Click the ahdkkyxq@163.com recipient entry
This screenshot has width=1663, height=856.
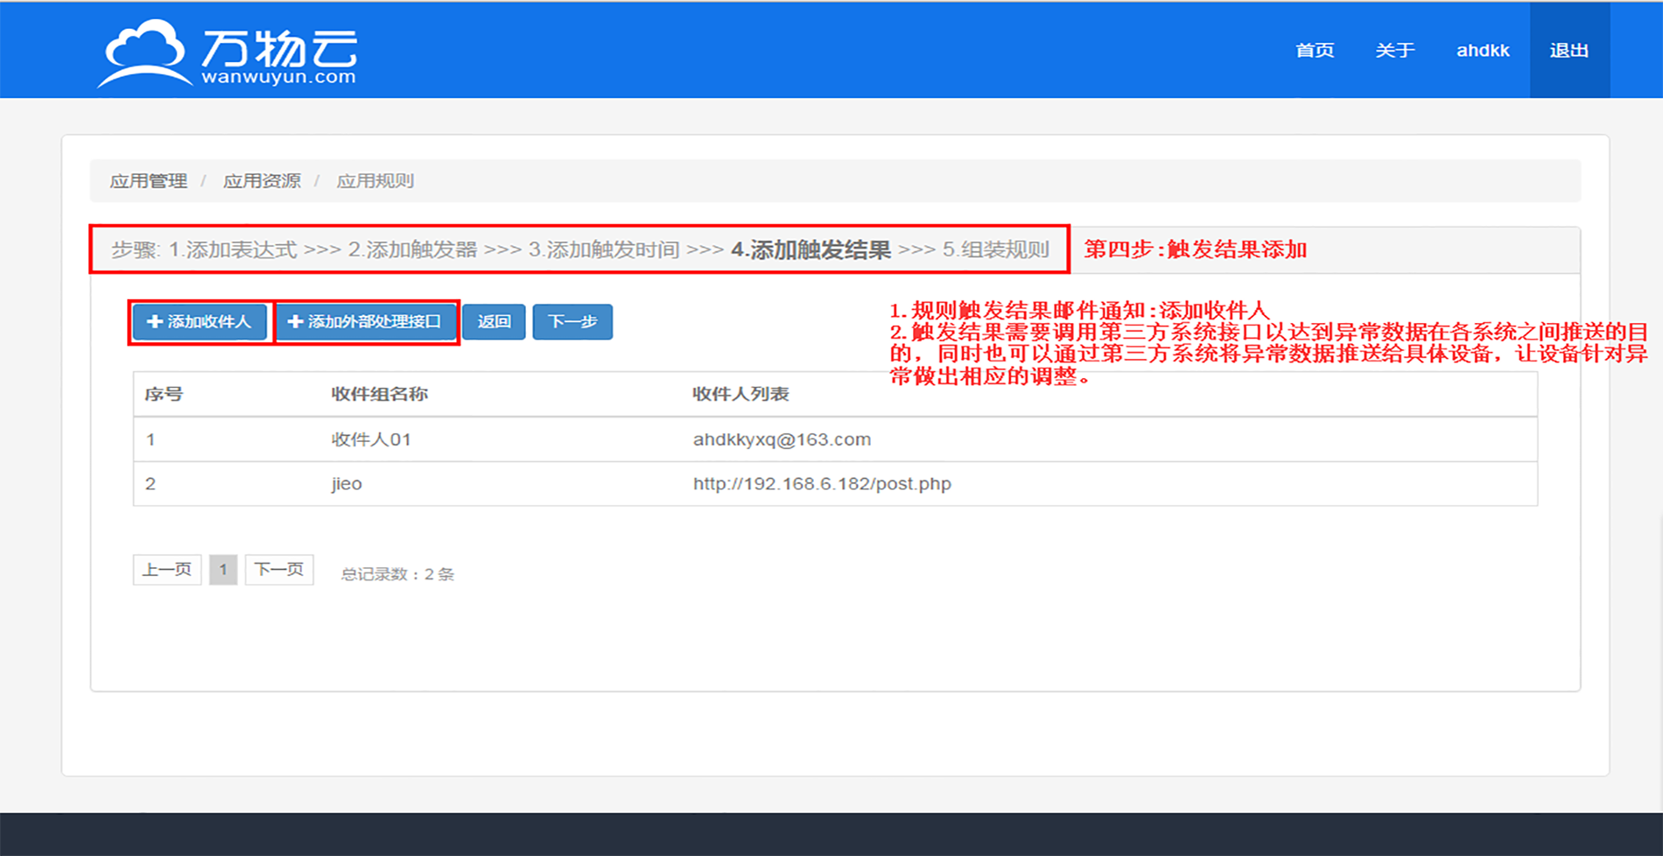coord(782,439)
